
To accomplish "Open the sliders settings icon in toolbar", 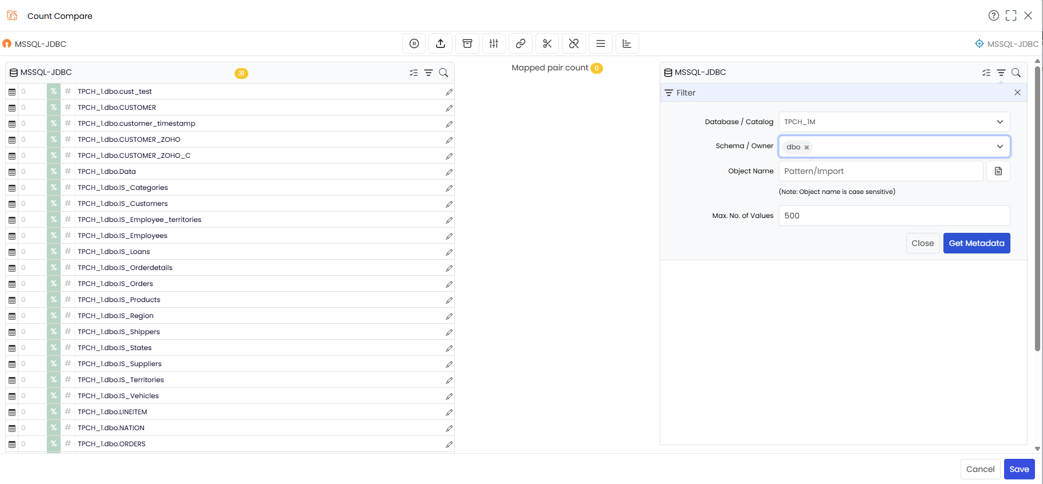I will point(494,43).
